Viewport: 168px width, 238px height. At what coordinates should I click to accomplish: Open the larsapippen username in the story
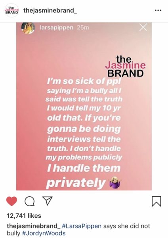coord(57,27)
